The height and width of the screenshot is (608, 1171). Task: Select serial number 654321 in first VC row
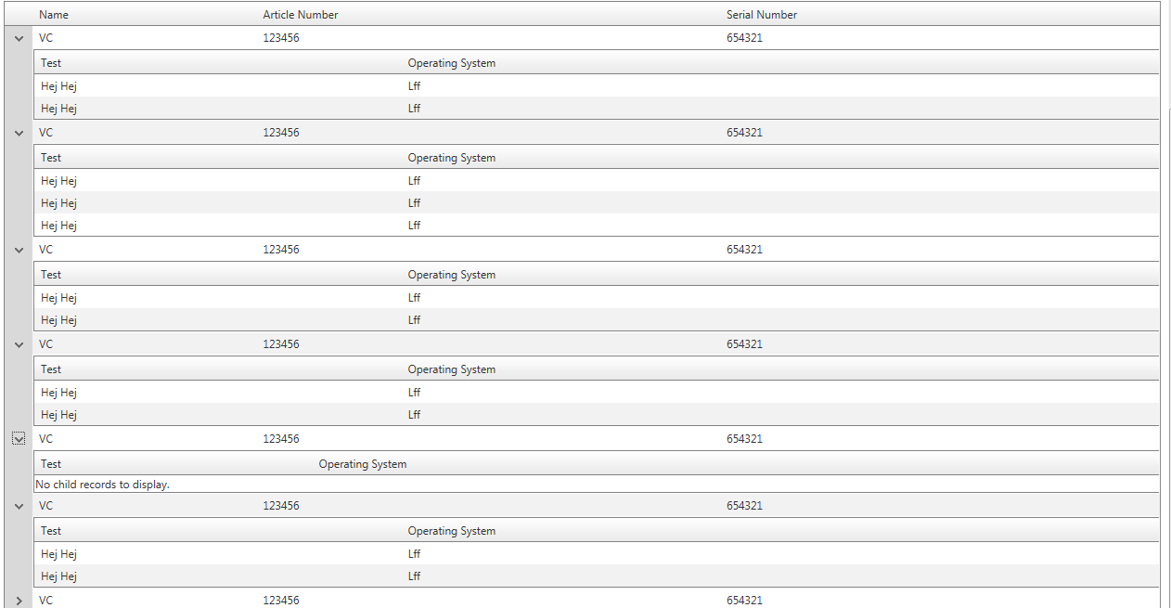coord(744,39)
